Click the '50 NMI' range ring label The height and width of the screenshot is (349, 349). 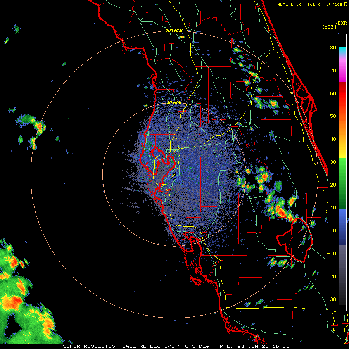click(174, 103)
